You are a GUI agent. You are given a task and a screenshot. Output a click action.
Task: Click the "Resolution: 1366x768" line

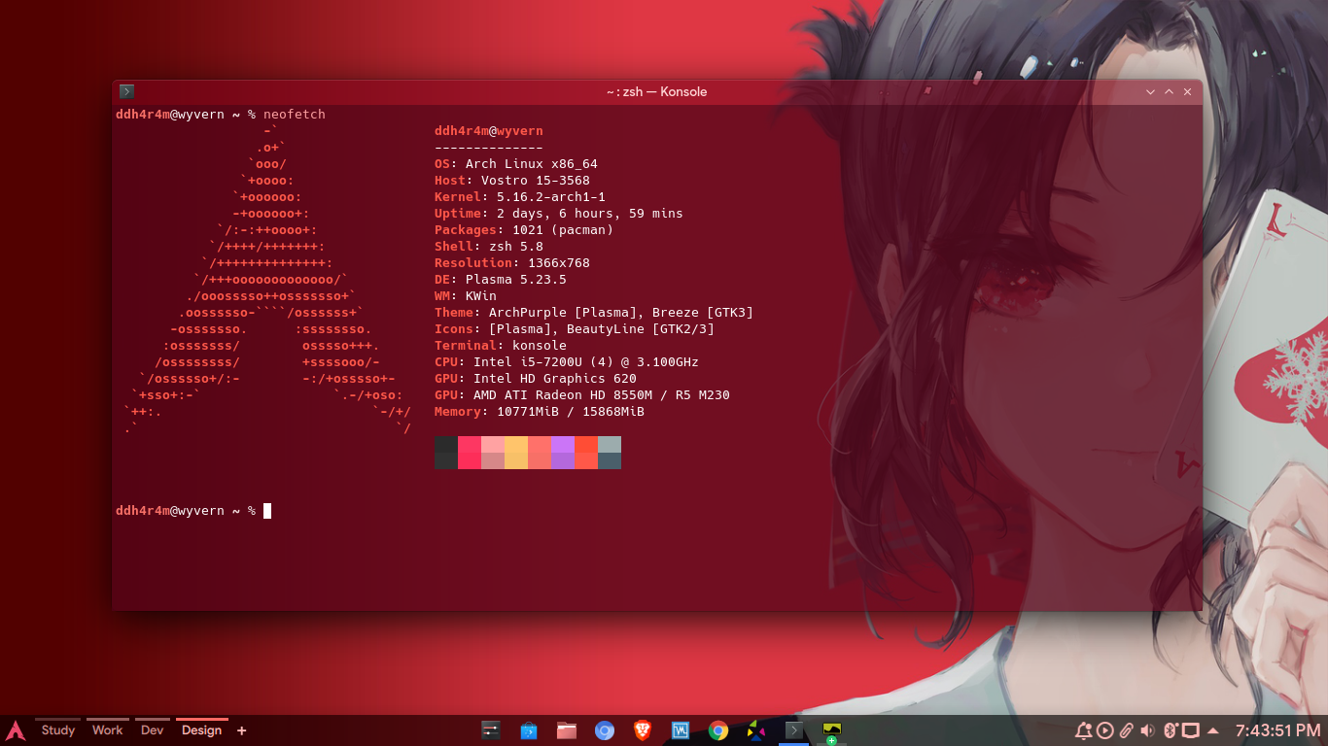coord(512,263)
